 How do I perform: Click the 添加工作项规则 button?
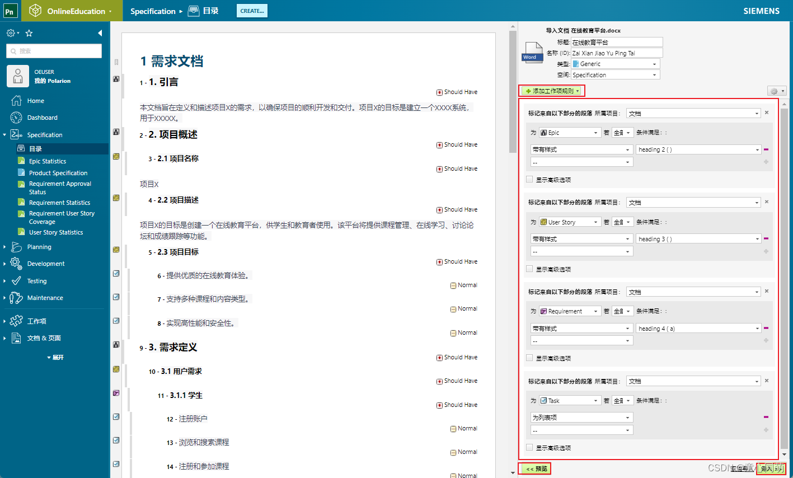click(552, 91)
